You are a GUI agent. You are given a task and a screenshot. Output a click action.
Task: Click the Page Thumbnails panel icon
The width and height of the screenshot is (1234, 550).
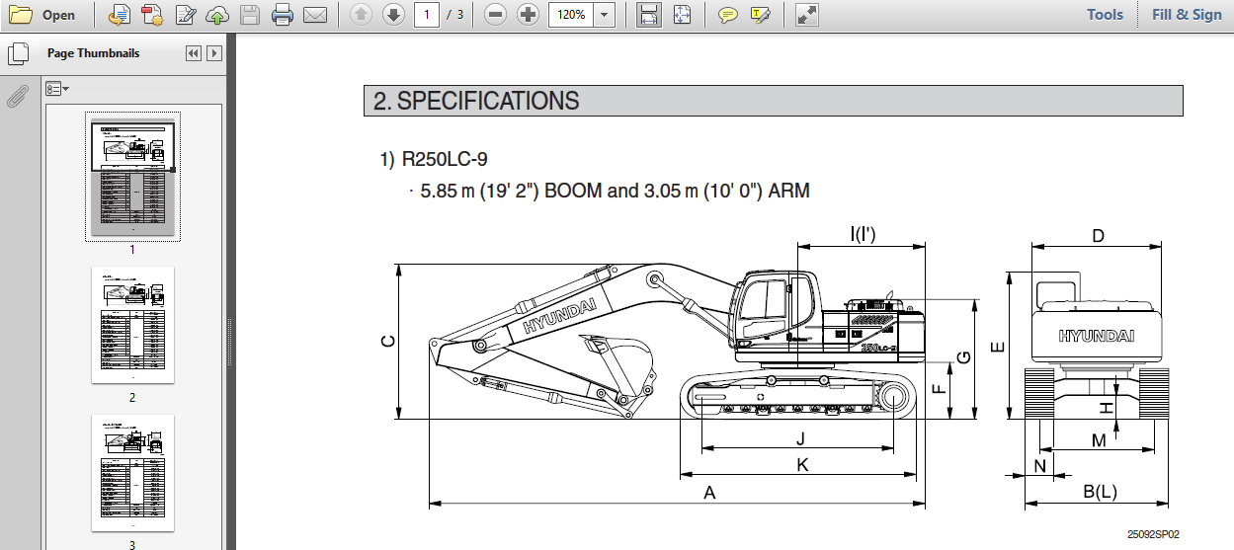pos(16,54)
